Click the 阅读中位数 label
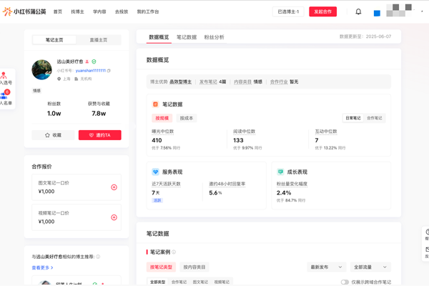 pos(244,132)
